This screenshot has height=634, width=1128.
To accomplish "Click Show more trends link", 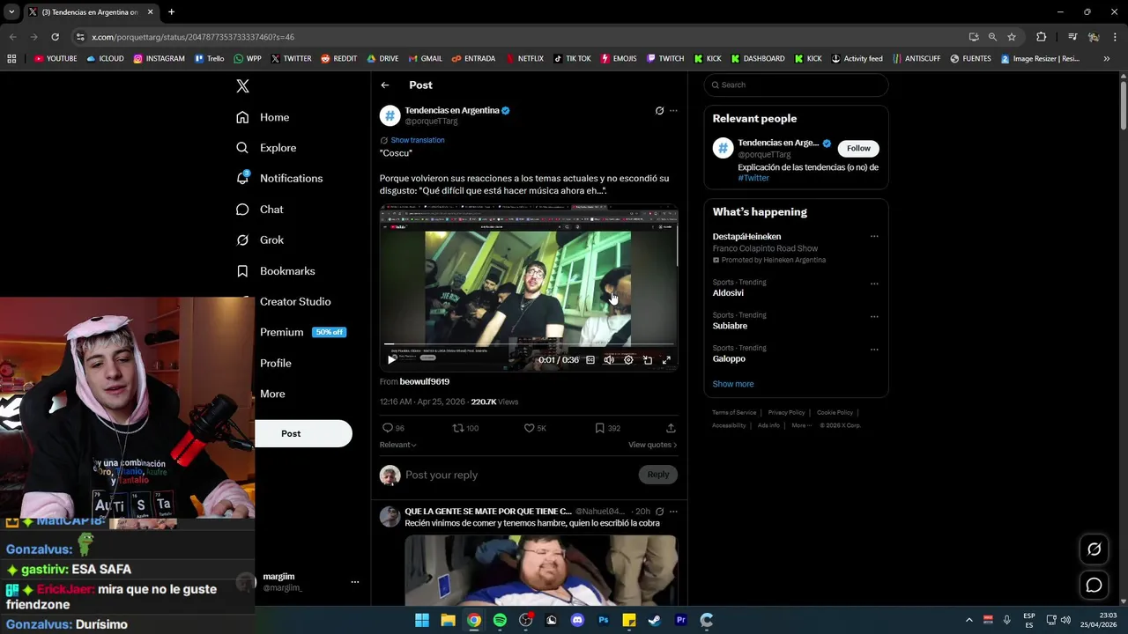I will point(733,384).
